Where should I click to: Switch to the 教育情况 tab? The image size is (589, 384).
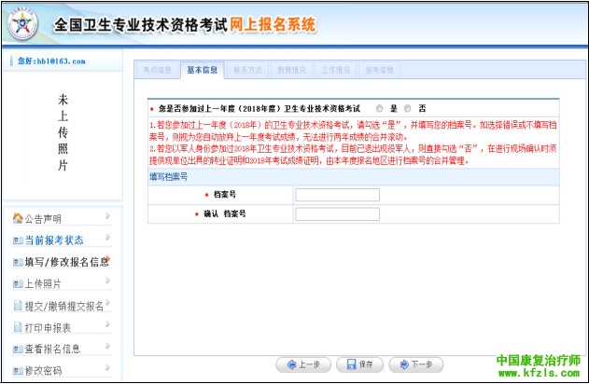(291, 70)
